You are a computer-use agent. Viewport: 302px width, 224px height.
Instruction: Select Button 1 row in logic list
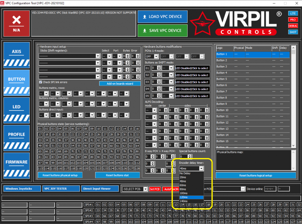coord(253,54)
